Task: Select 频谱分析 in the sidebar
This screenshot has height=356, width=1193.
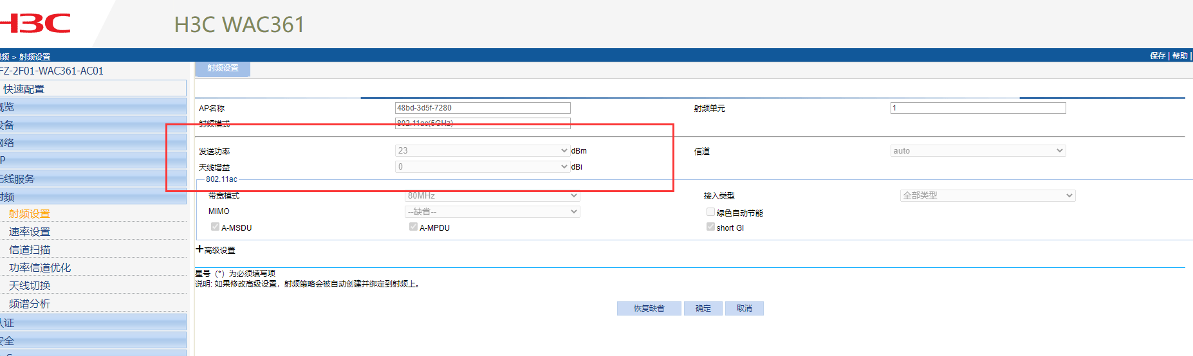Action: click(x=30, y=304)
